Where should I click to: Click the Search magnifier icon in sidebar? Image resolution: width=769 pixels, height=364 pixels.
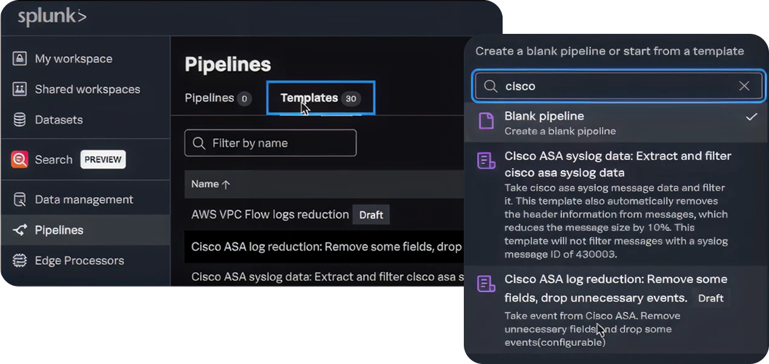(19, 160)
